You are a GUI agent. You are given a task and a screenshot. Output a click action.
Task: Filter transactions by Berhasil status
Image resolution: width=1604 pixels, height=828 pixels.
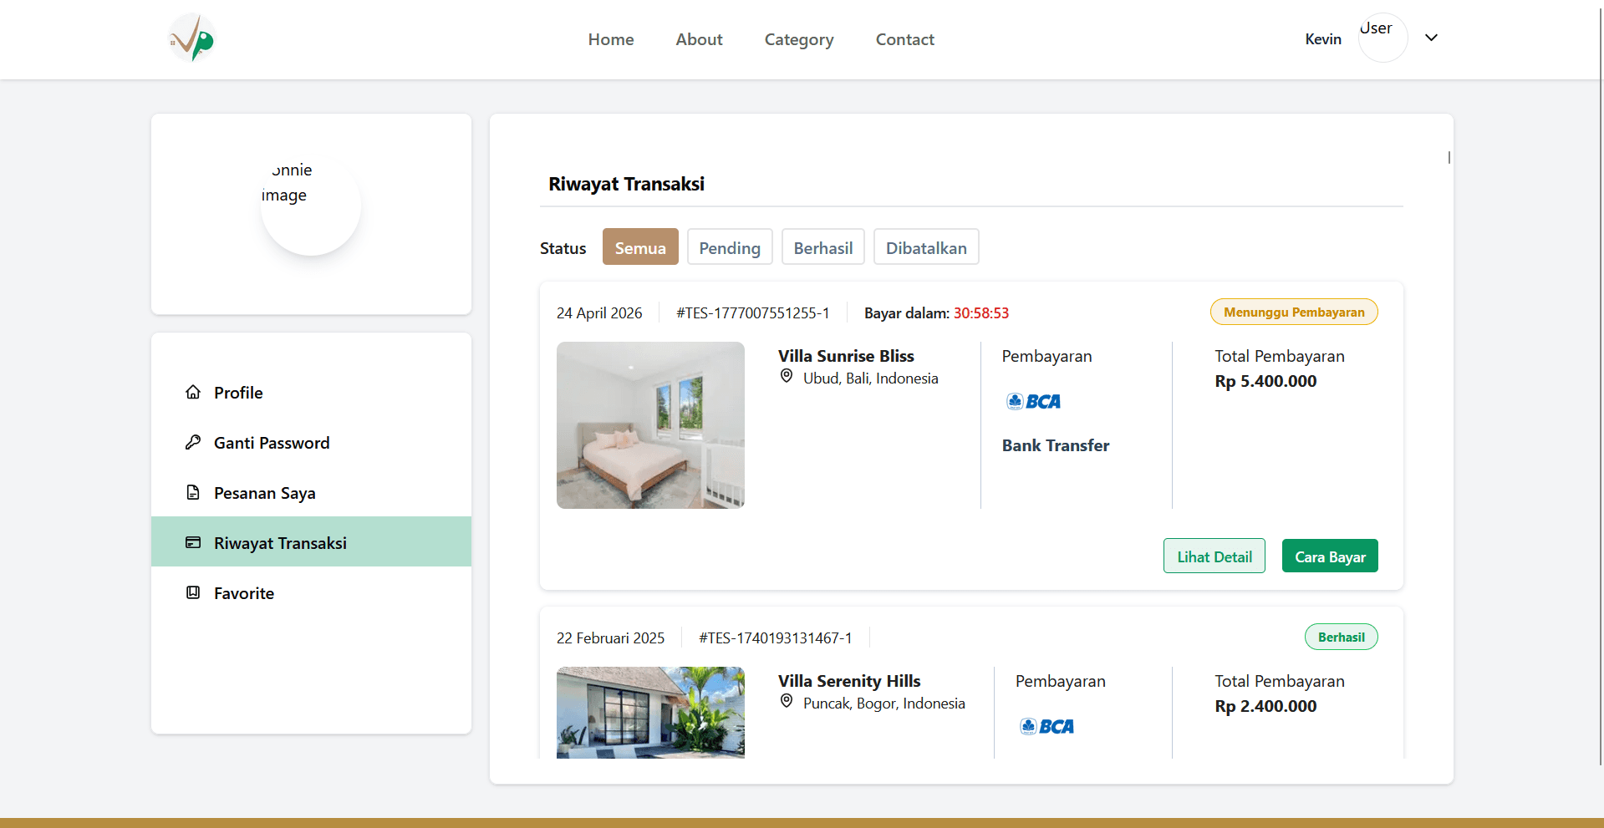(x=823, y=247)
